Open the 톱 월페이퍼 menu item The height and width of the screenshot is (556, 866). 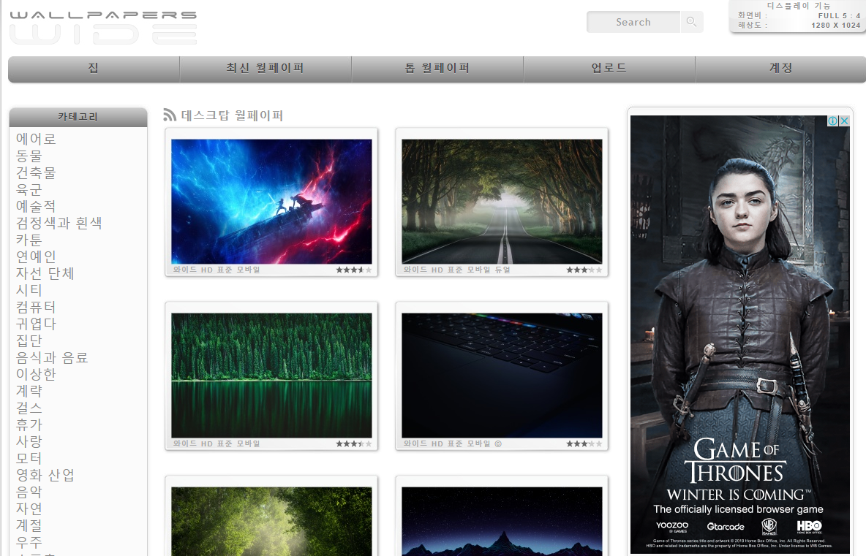click(x=437, y=69)
